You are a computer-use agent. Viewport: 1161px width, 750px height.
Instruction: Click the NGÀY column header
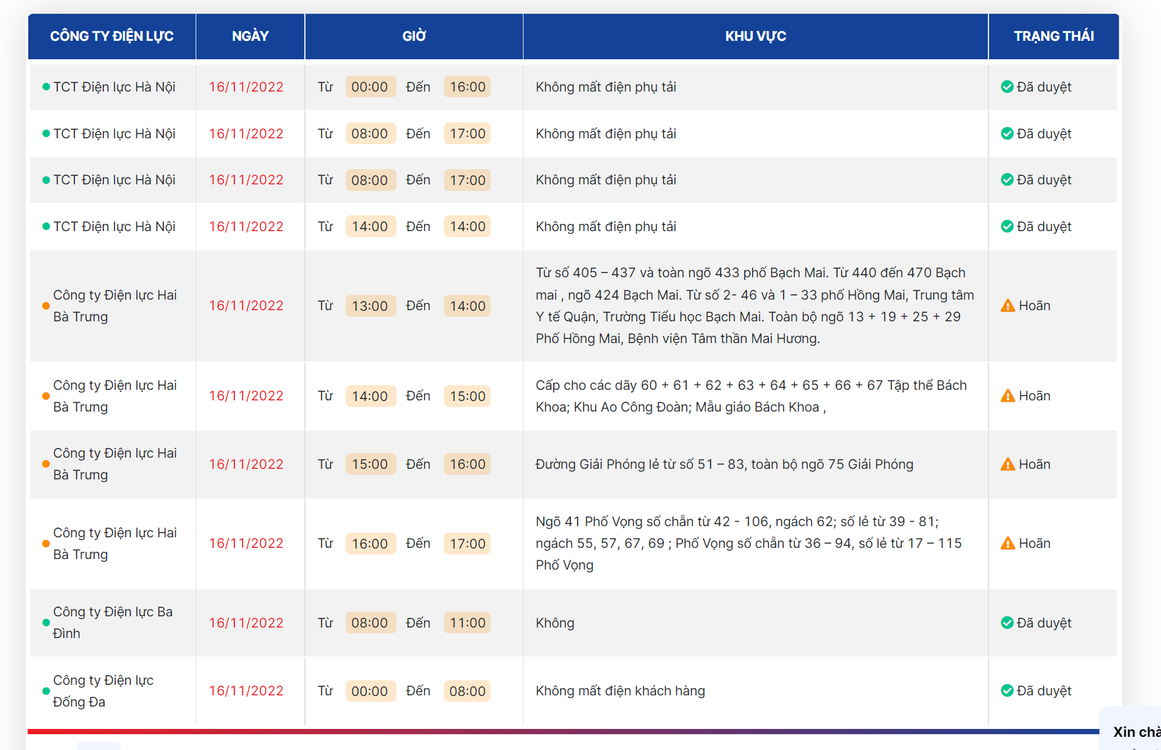point(250,36)
